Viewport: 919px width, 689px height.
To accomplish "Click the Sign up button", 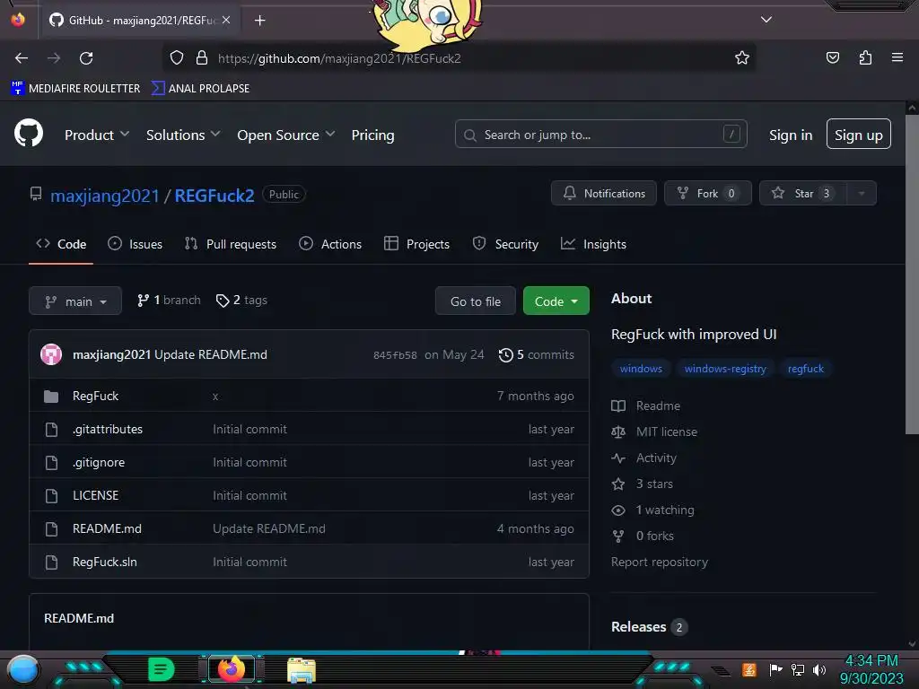I will 859,135.
